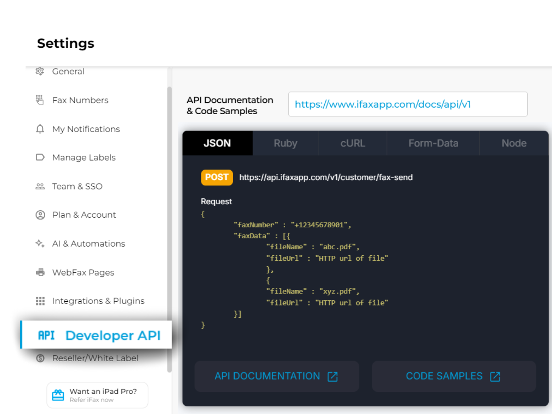
Task: Click the "Request" label in code panel
Action: (x=216, y=201)
